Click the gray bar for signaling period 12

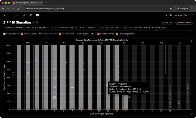[x=117, y=77]
